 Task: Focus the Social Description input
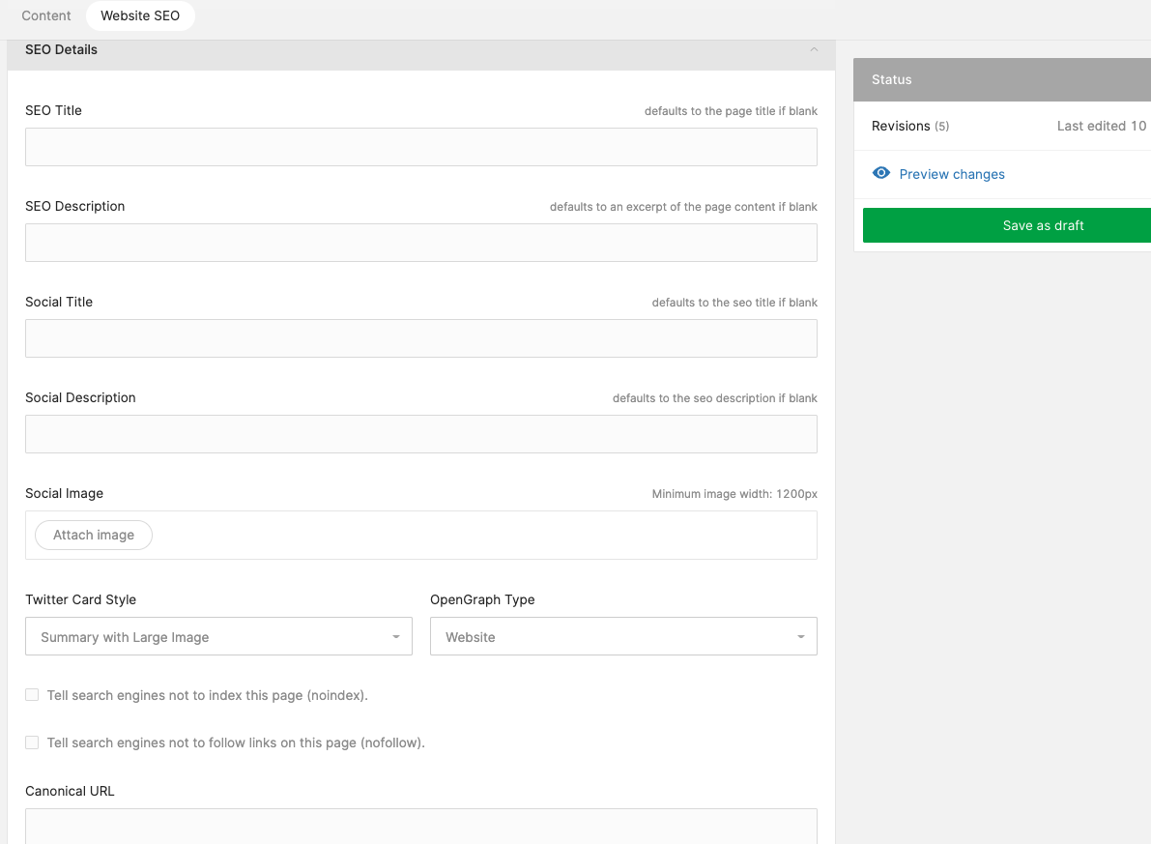[420, 434]
